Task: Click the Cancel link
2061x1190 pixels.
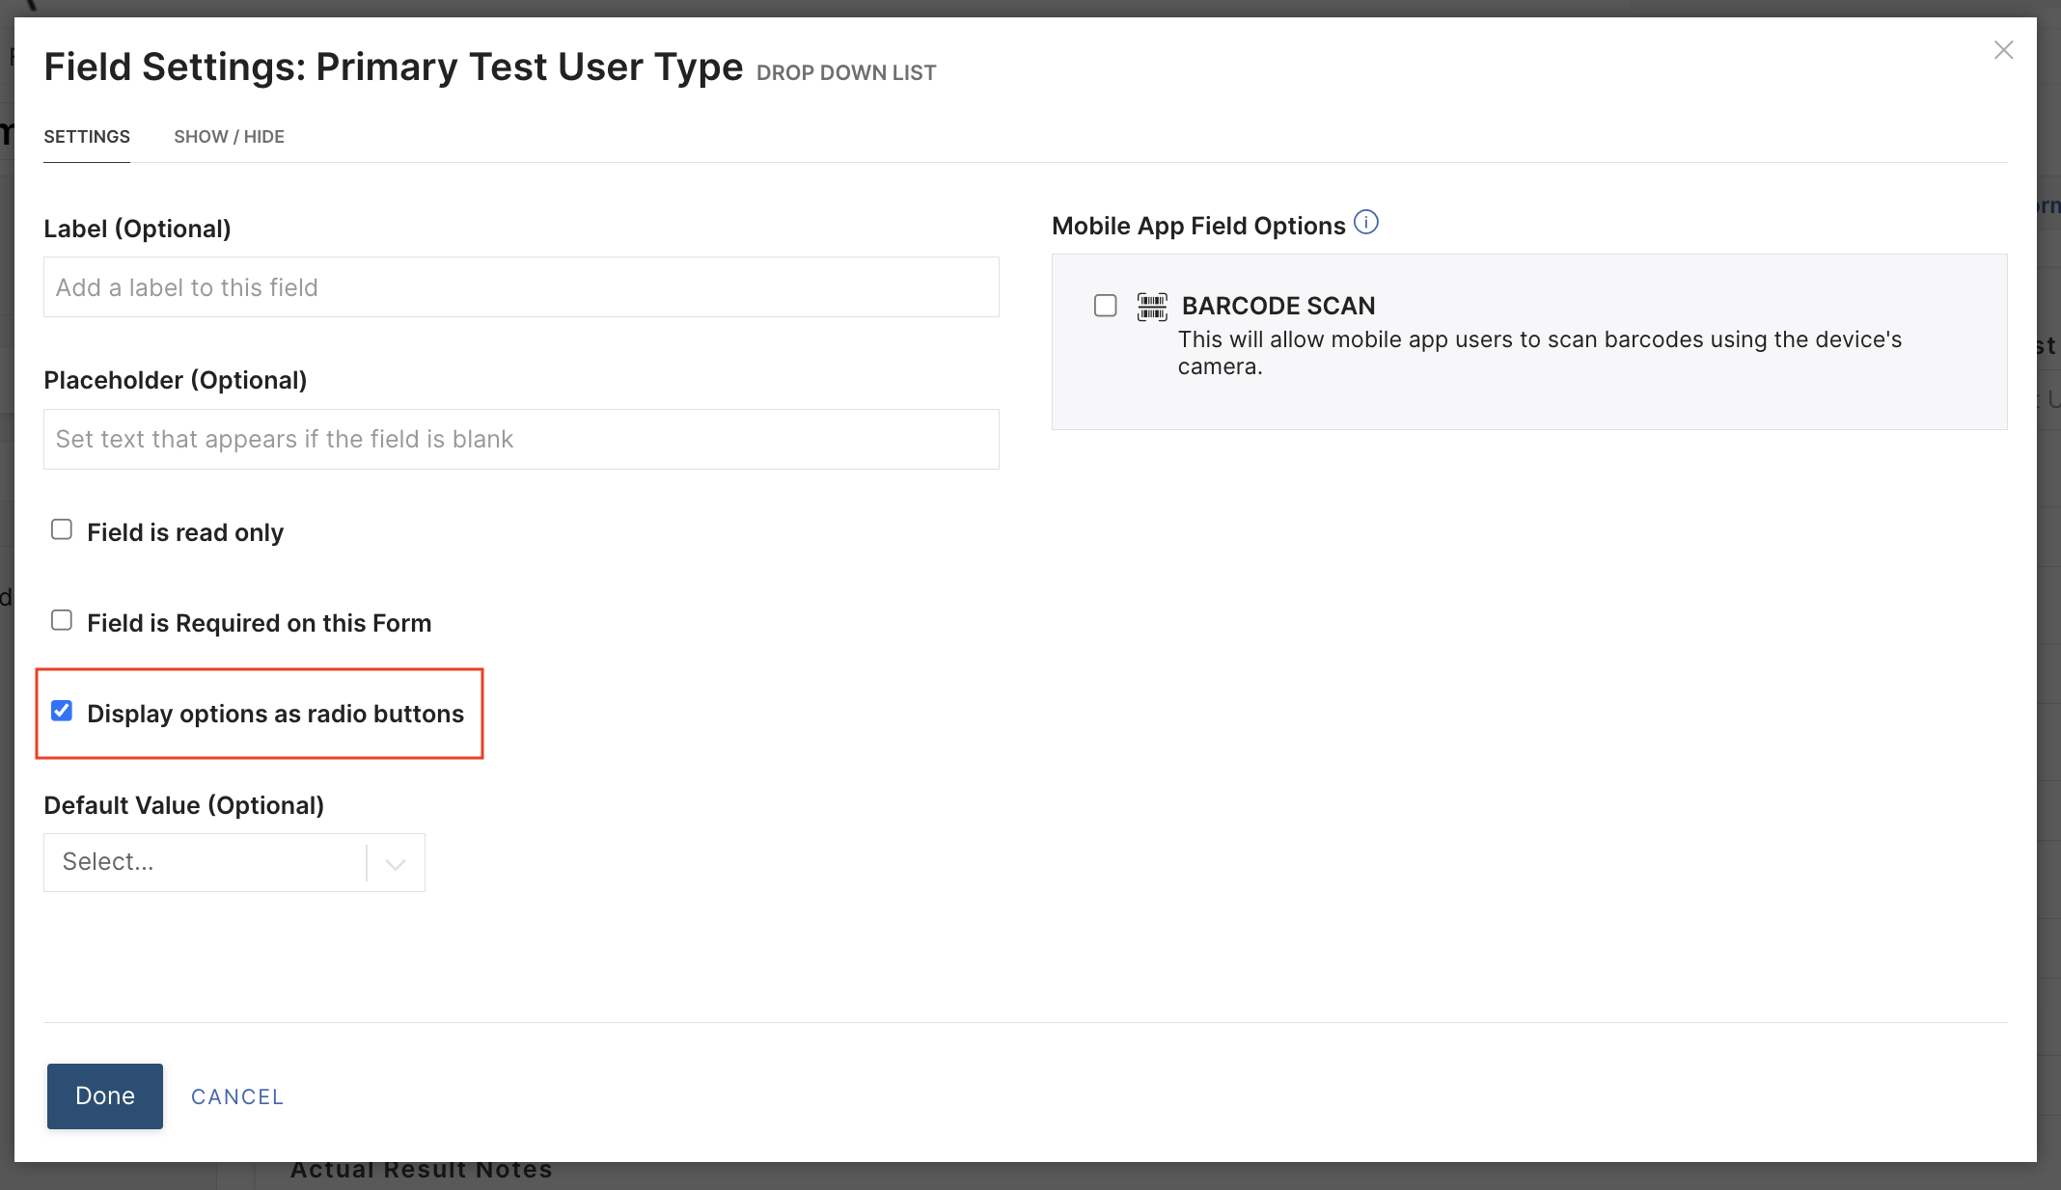Action: (237, 1096)
